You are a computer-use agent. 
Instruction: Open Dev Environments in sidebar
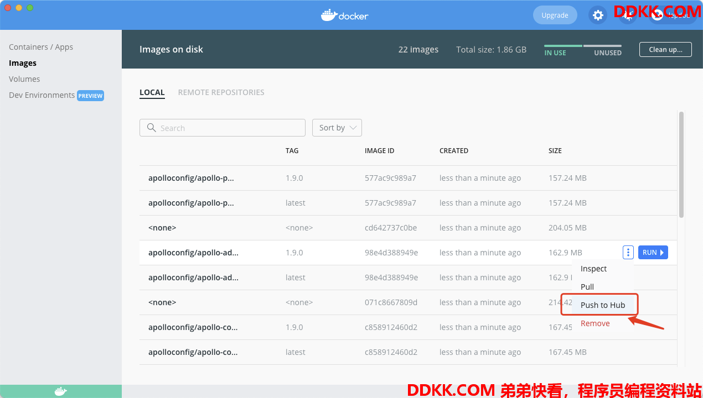(42, 95)
